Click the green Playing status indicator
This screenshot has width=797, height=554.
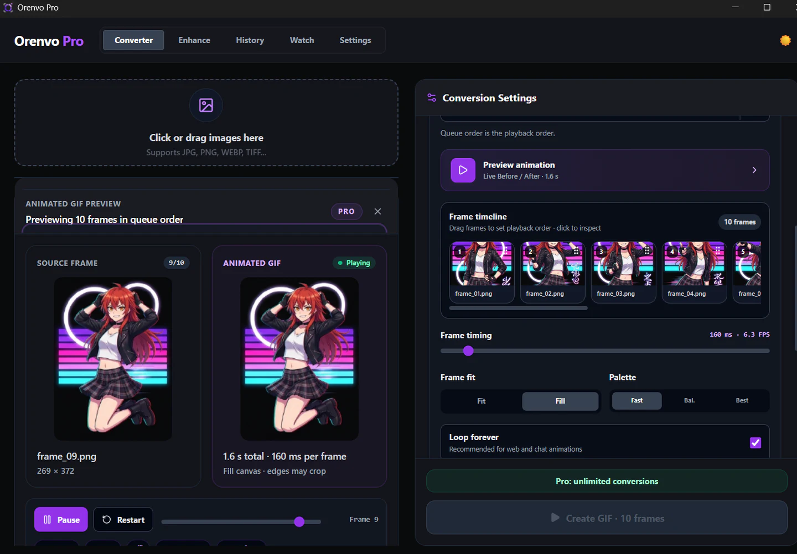click(x=354, y=263)
